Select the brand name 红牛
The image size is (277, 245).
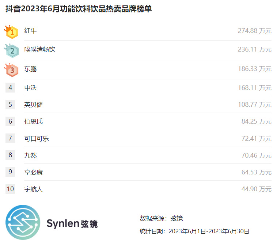(30, 31)
